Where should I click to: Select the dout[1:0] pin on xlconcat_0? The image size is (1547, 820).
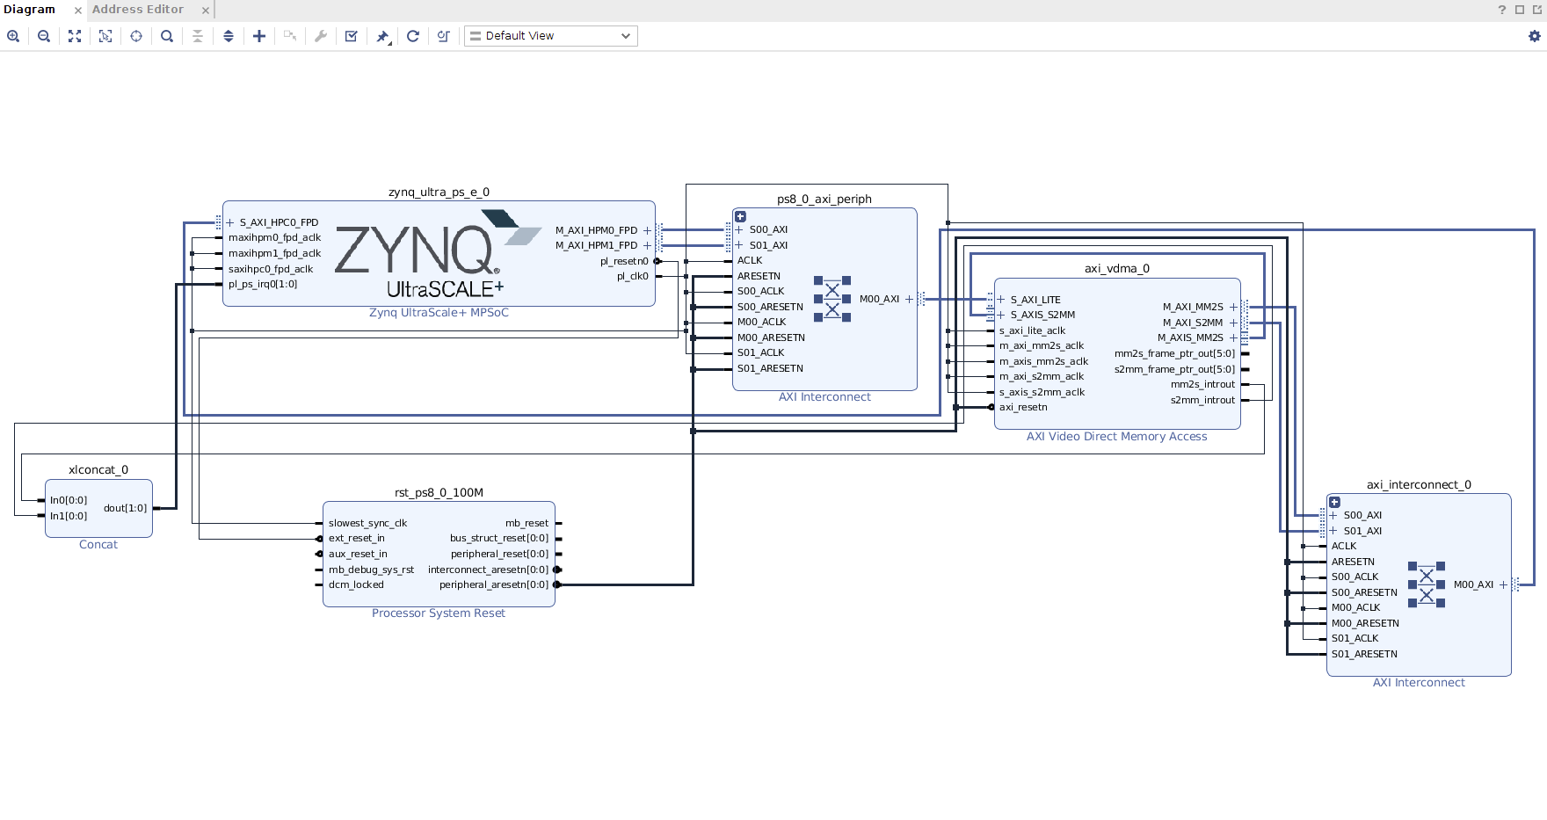click(x=126, y=508)
